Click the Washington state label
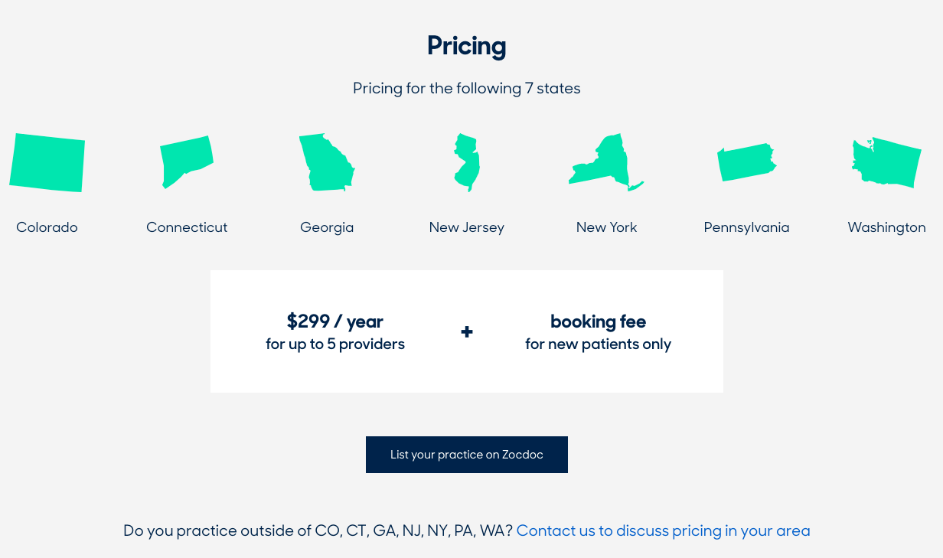The image size is (943, 558). coord(886,227)
